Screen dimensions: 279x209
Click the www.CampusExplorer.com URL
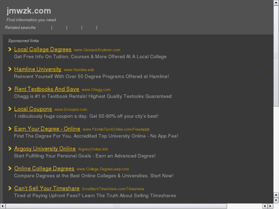pyautogui.click(x=97, y=50)
